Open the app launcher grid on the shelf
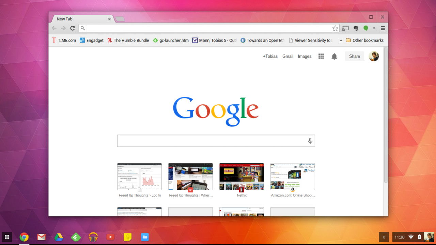The width and height of the screenshot is (436, 245). tap(7, 237)
